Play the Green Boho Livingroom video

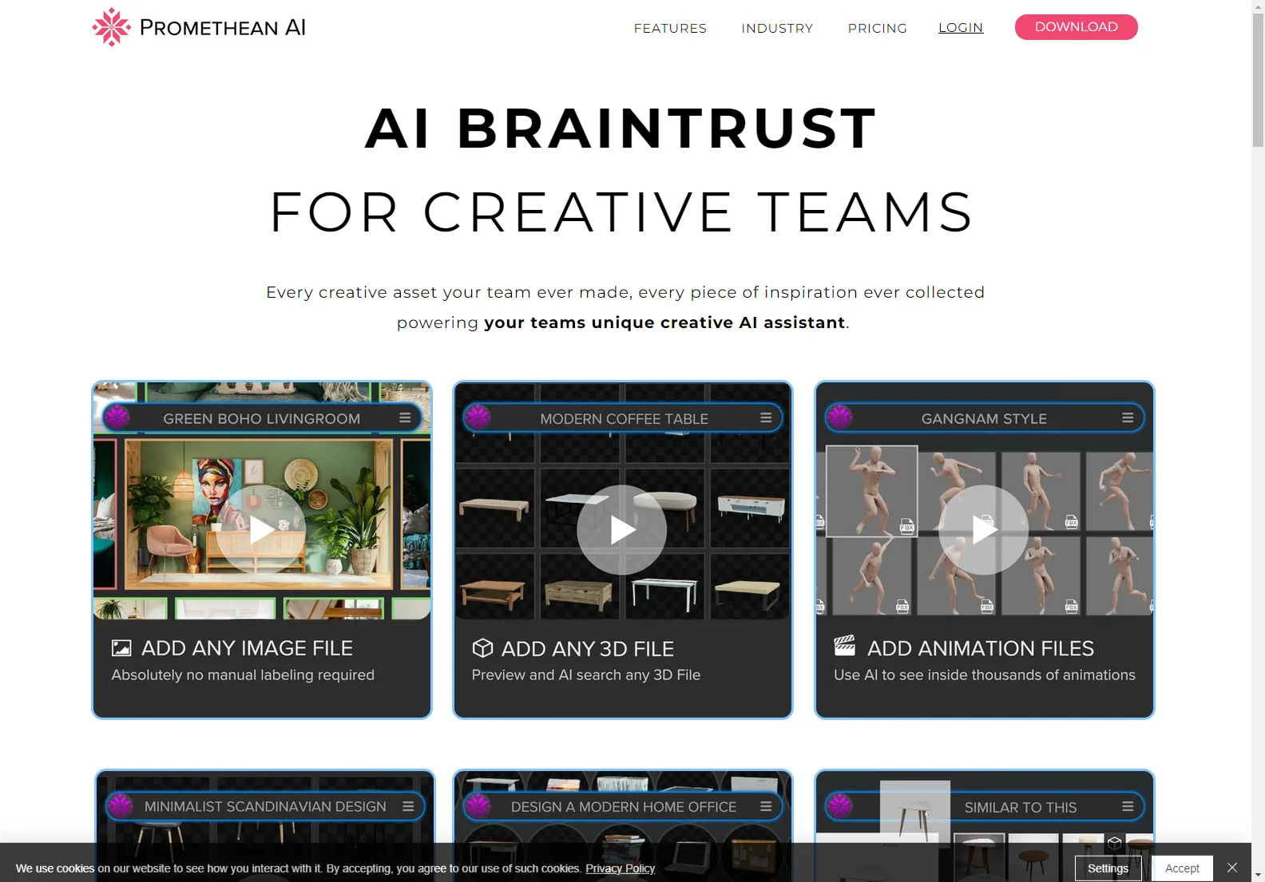[x=261, y=529]
